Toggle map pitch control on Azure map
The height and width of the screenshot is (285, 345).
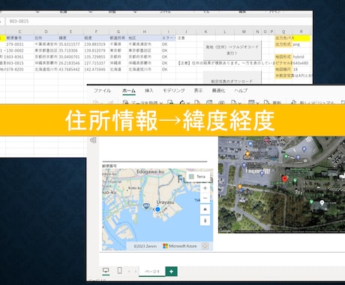click(x=205, y=209)
